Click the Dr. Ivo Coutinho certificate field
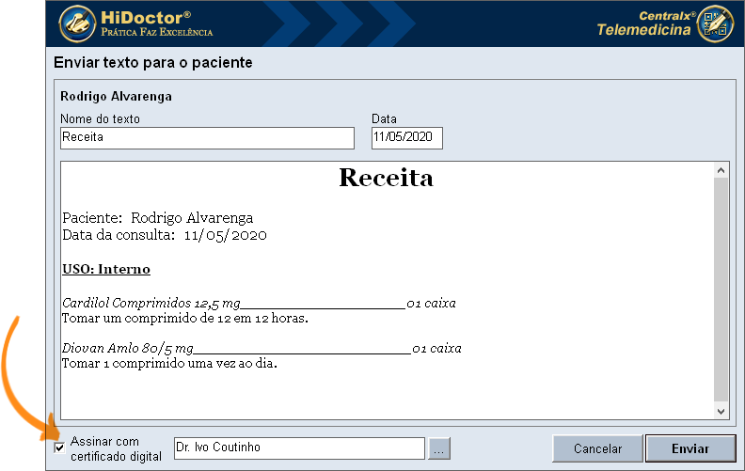This screenshot has width=745, height=471. [299, 447]
